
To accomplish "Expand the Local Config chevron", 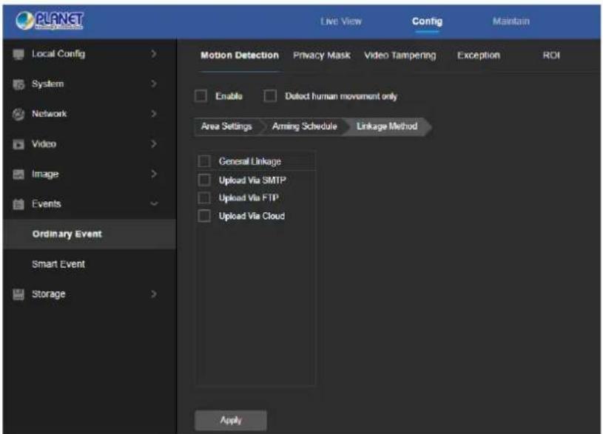I will tap(154, 54).
